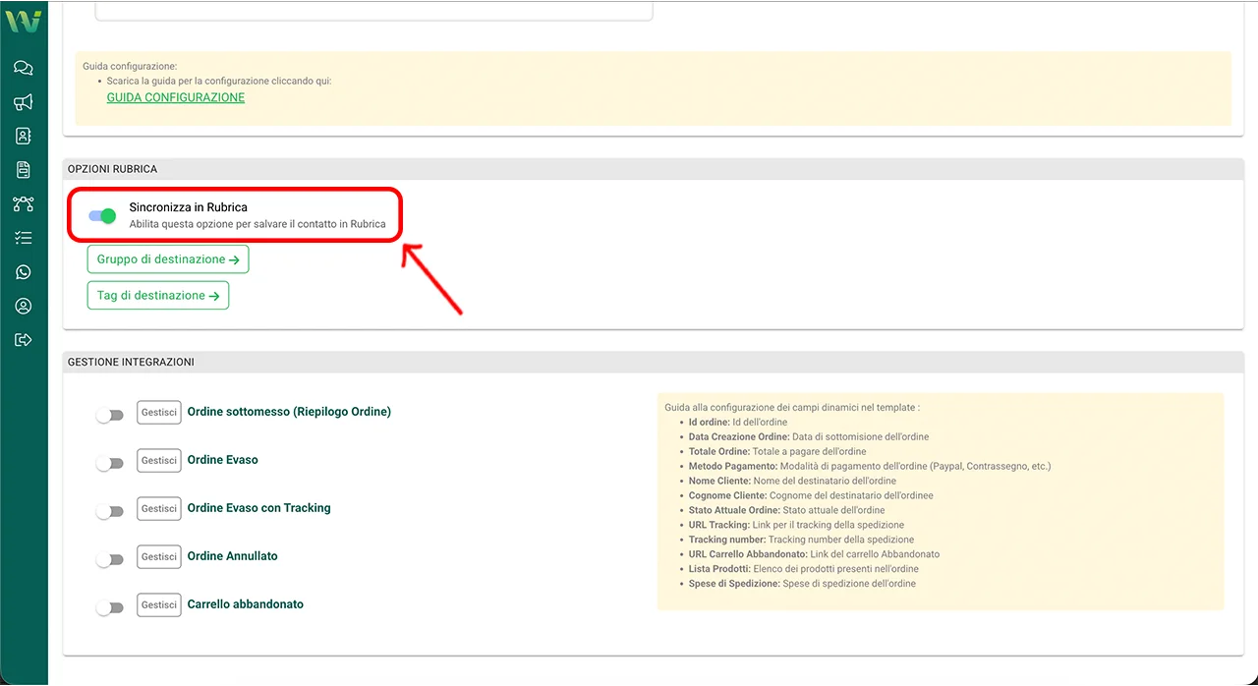Disable the Sincronizza in Rubrica toggle

(x=102, y=216)
